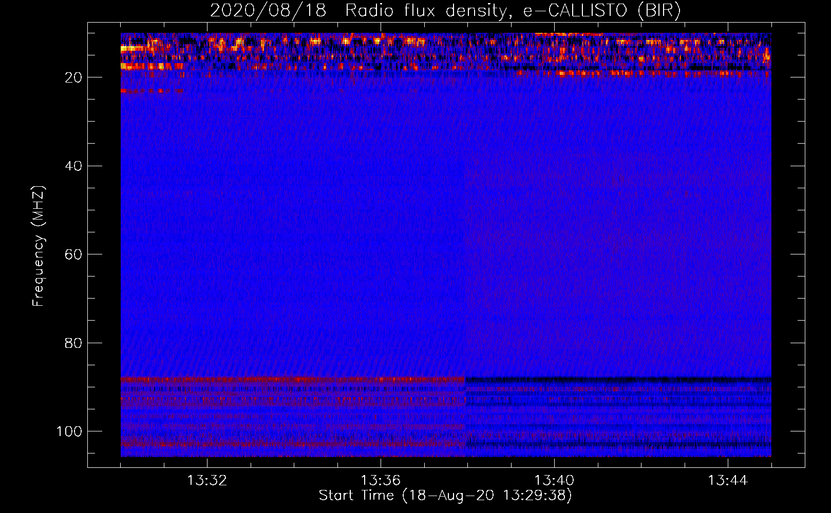This screenshot has width=831, height=513.
Task: Click the "Frequency (MHZ)" axis label
Action: click(x=39, y=246)
